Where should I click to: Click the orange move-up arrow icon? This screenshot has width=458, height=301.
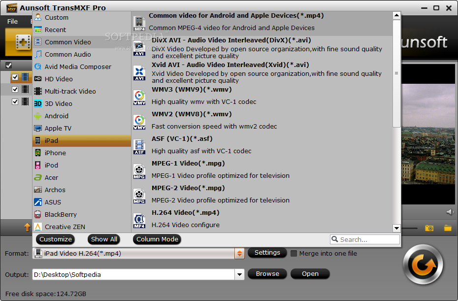(27, 227)
